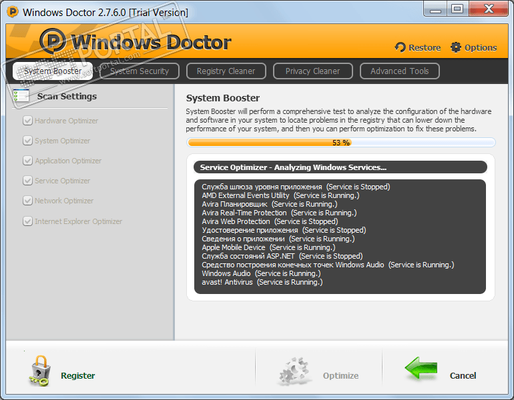514x400 pixels.
Task: Toggle the Internet Explorer Optimizer checkbox
Action: [27, 221]
